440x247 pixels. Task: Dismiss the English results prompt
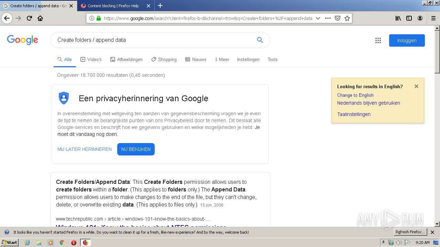click(416, 86)
